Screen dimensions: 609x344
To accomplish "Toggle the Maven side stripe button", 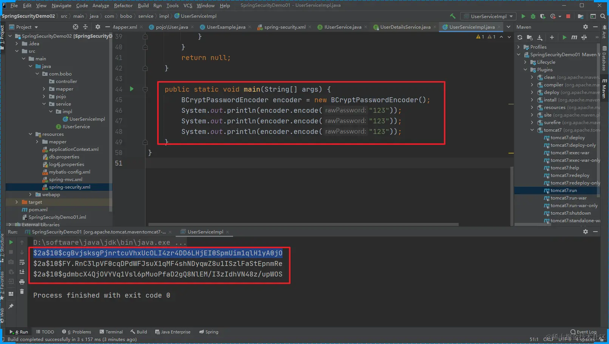I will point(604,89).
